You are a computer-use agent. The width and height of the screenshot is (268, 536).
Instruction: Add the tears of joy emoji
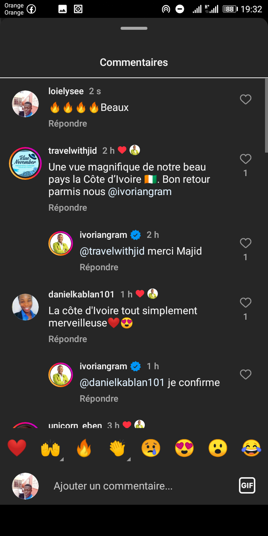(251, 448)
